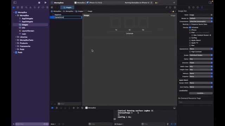Check the Apple Watch device checkbox
Viewport: 225px width, 126px height.
click(190, 40)
